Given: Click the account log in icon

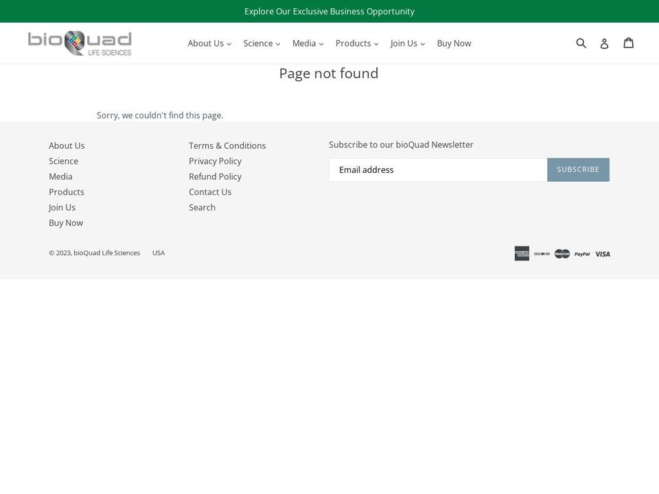Looking at the screenshot, I should (x=604, y=43).
